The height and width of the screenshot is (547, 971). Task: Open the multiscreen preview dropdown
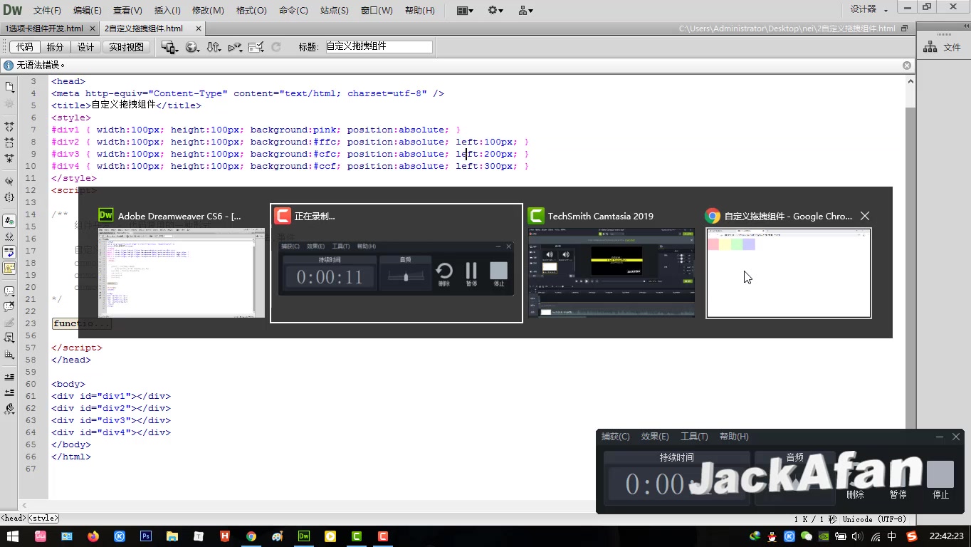(x=169, y=47)
